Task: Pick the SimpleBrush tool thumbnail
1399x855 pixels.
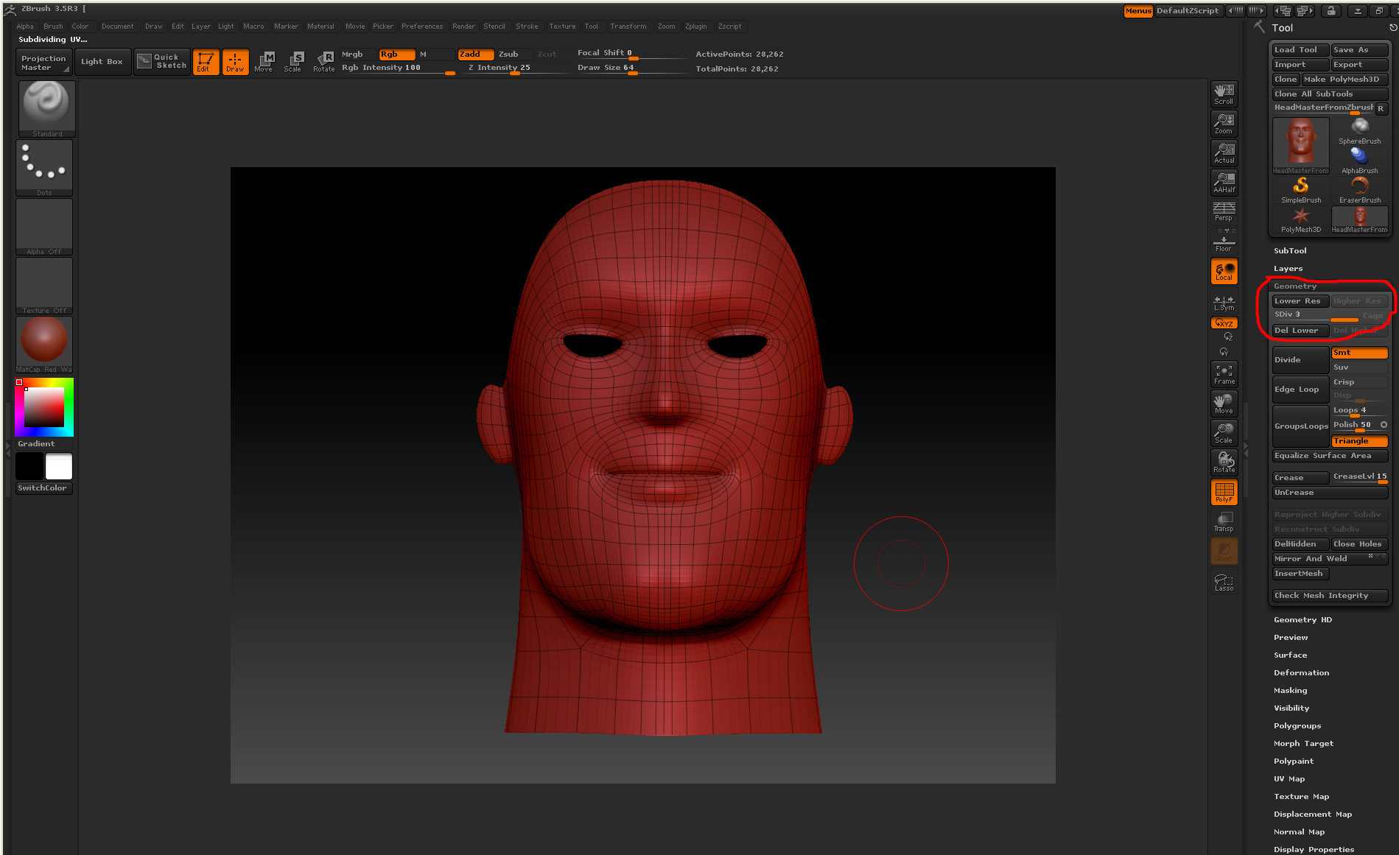Action: pyautogui.click(x=1300, y=189)
